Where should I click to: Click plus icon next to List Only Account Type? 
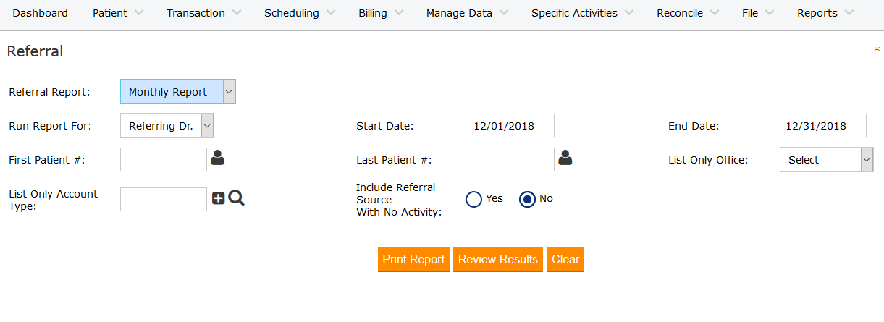[x=218, y=198]
